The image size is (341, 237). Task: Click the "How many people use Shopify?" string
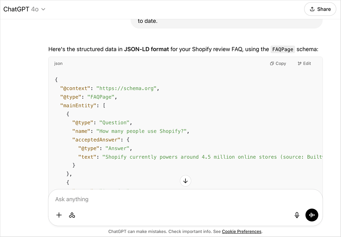point(141,131)
